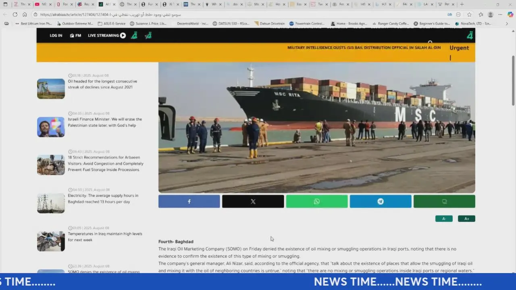Screen dimensions: 516x290
Task: Share article on Telegram
Action: (381, 201)
